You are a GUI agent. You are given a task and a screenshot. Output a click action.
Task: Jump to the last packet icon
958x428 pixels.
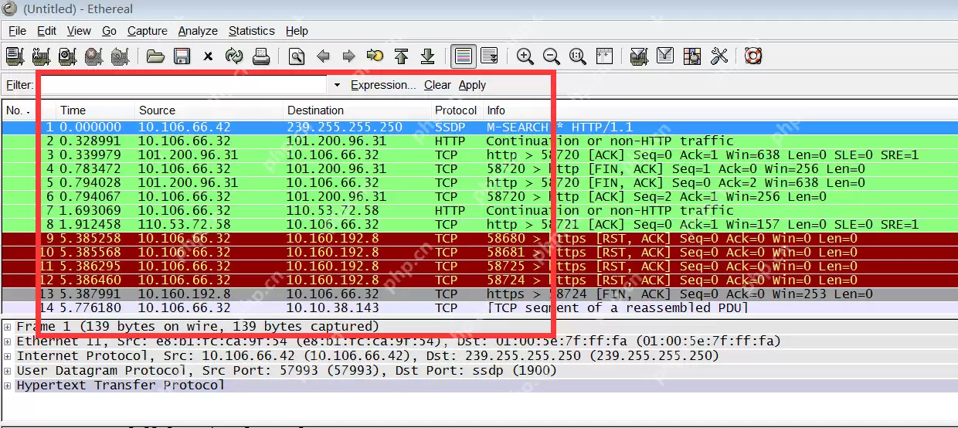[427, 56]
